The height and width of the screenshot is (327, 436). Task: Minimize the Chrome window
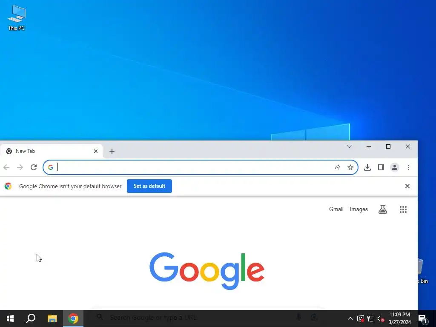[x=369, y=146]
